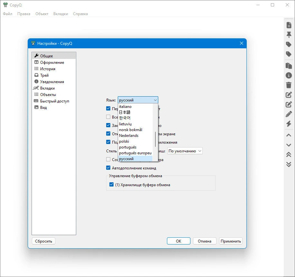Click the Применить apply button

[231, 241]
